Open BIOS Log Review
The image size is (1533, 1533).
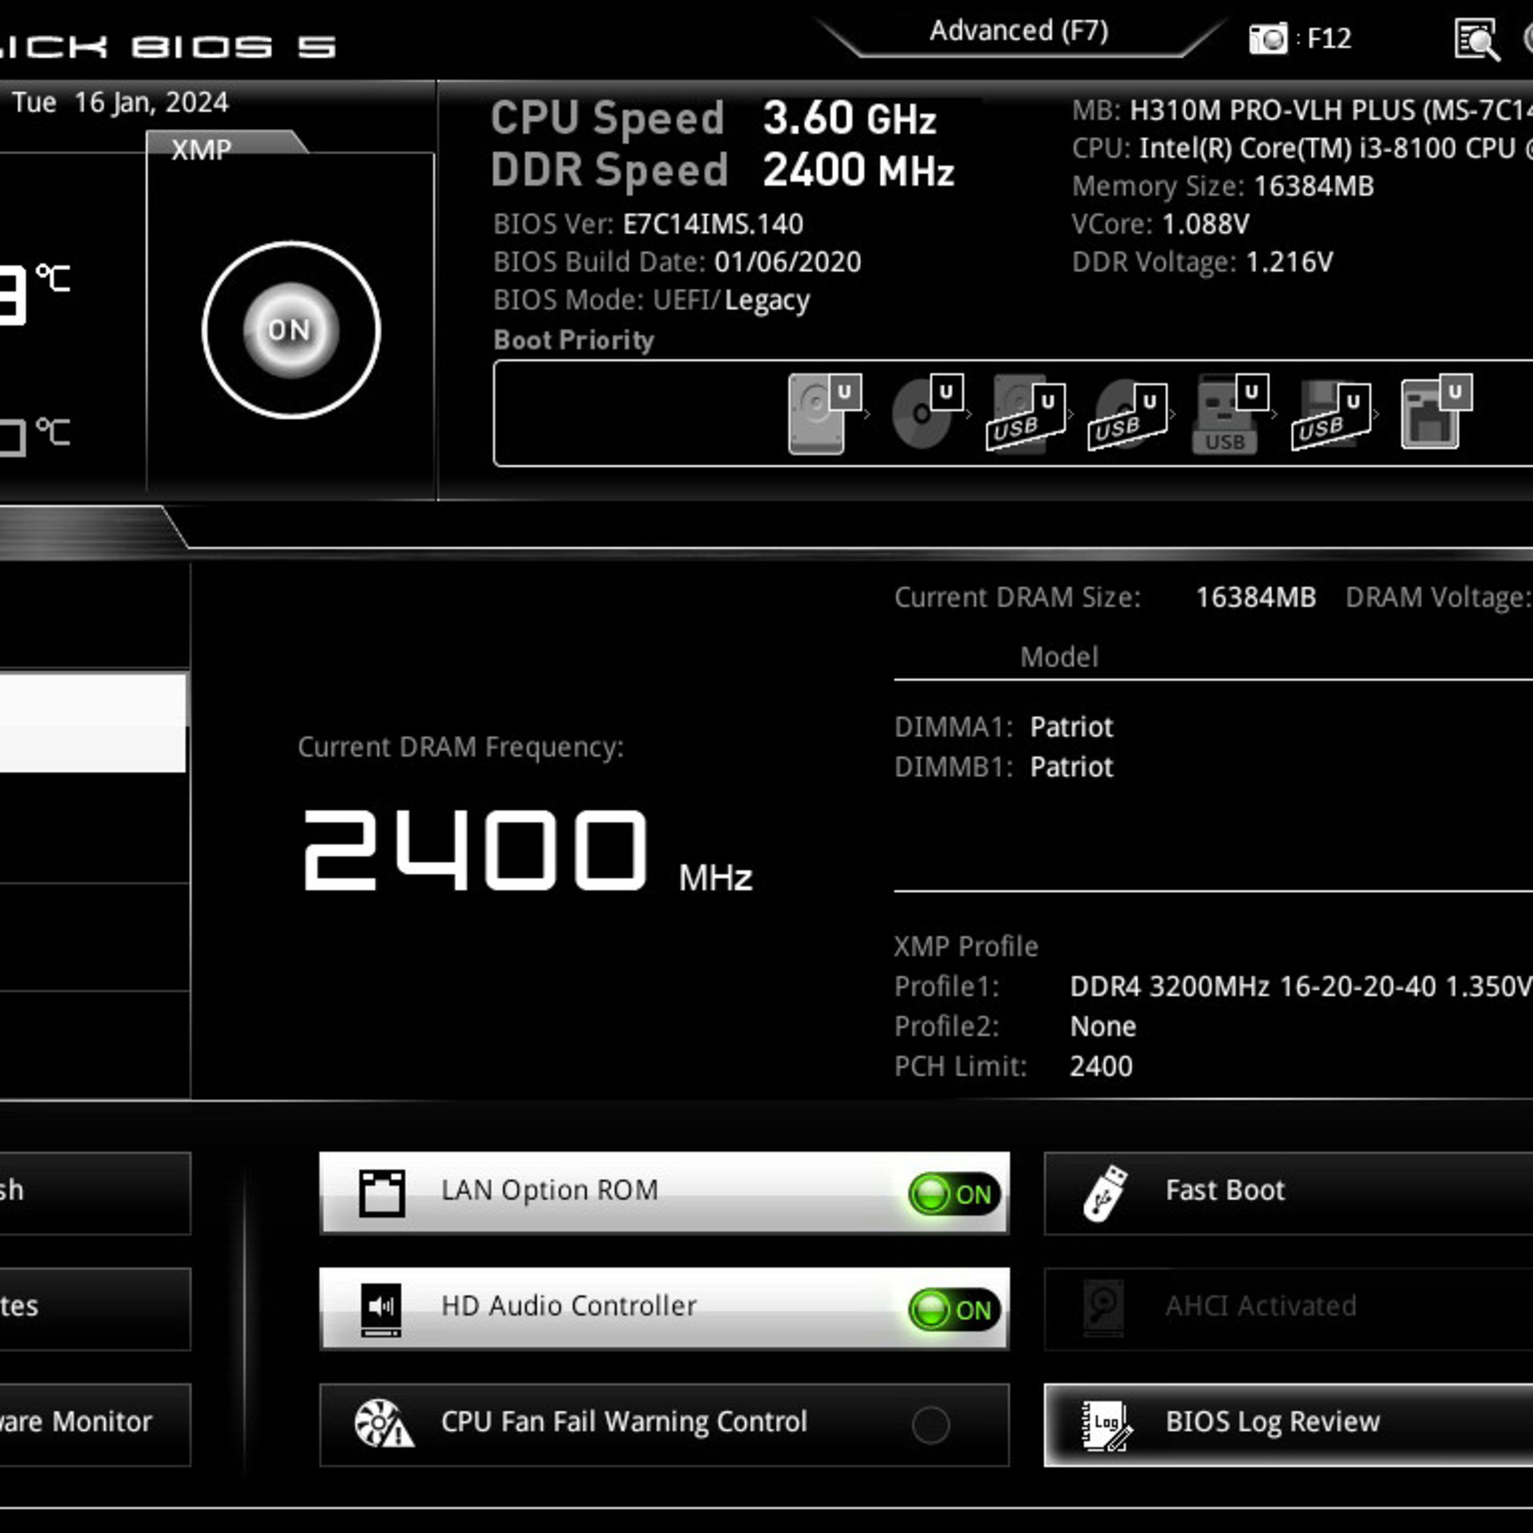pos(1289,1425)
